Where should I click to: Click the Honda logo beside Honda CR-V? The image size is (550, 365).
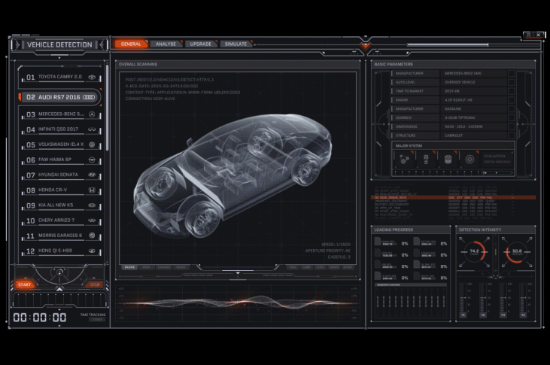tap(92, 190)
